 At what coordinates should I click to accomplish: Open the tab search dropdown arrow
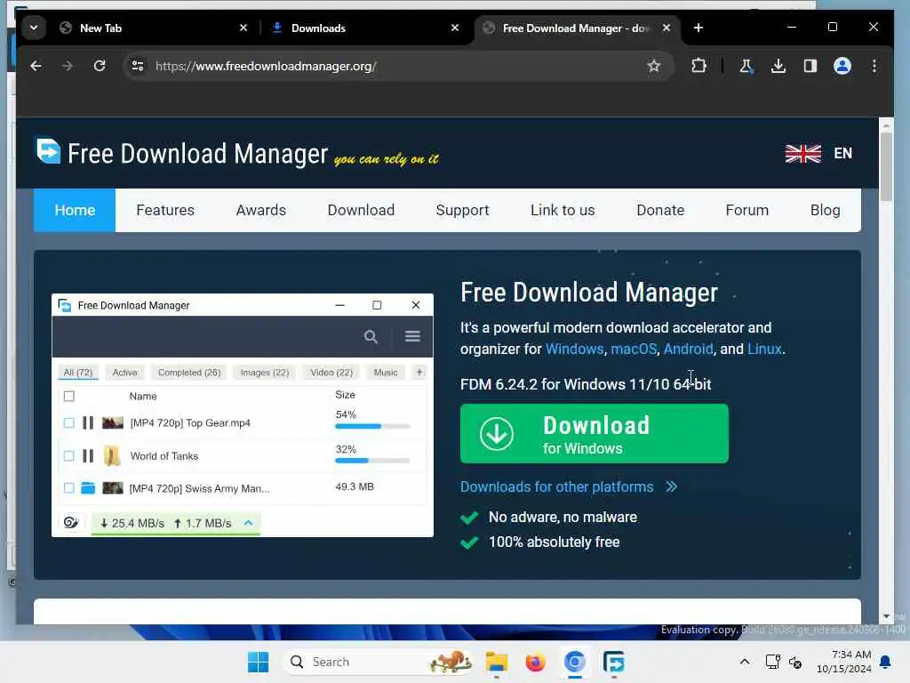[34, 28]
